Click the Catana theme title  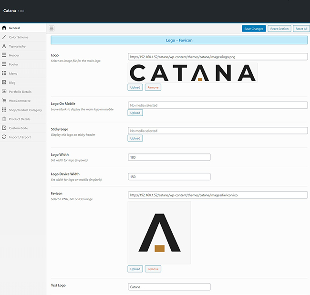(10, 10)
